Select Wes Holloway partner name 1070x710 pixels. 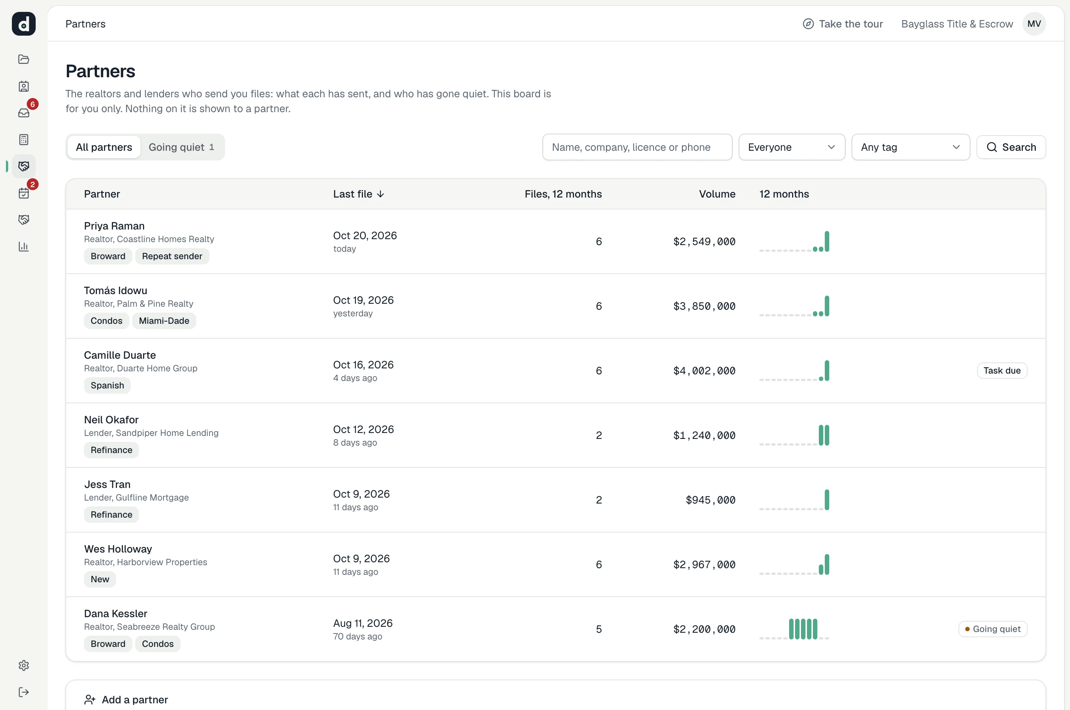pyautogui.click(x=118, y=549)
